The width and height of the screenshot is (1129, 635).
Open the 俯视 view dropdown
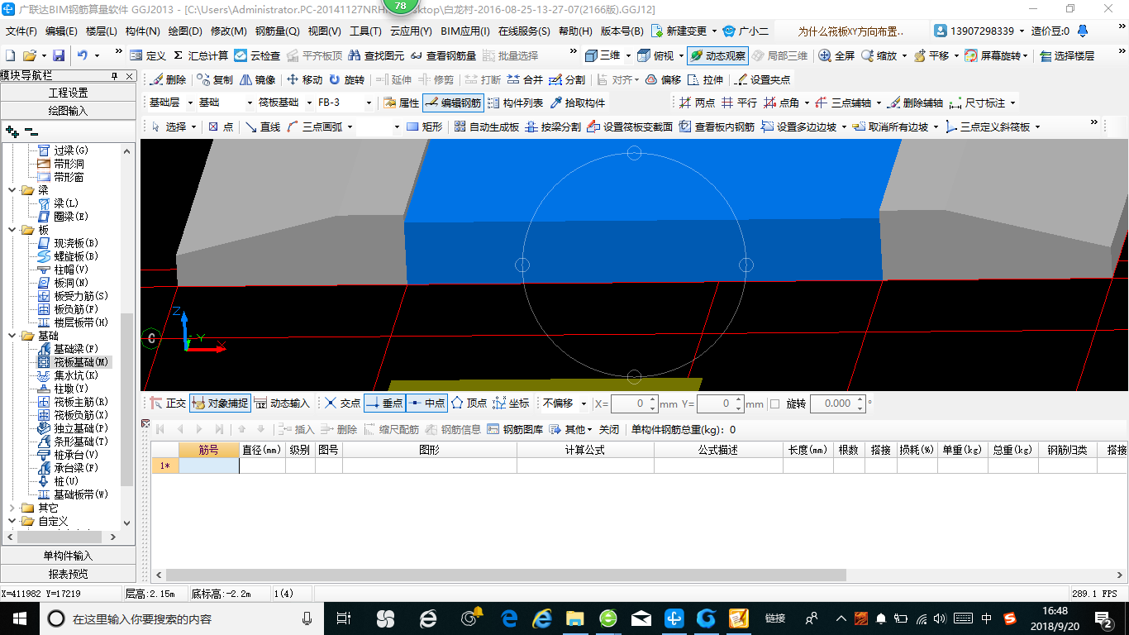pyautogui.click(x=680, y=55)
